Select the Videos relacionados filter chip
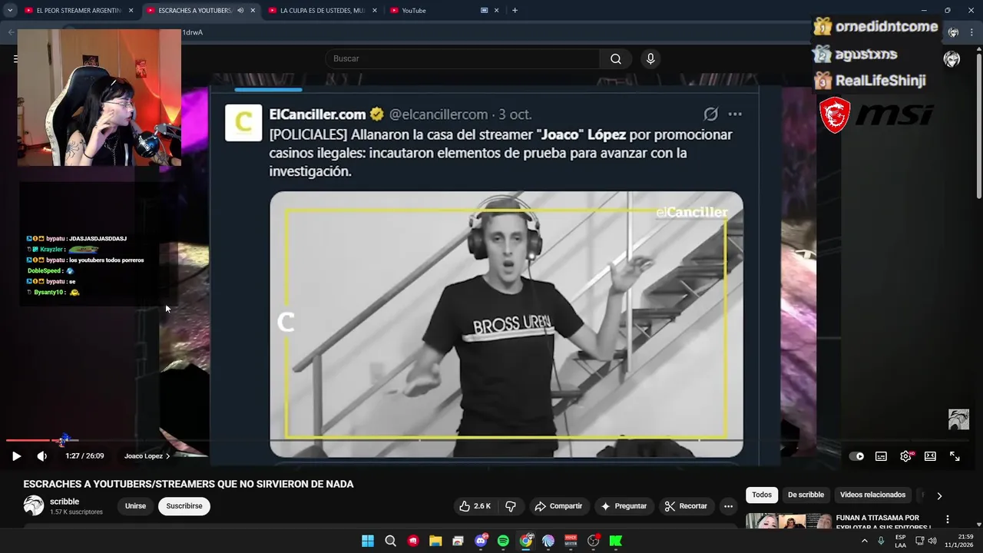This screenshot has width=983, height=553. click(x=872, y=495)
